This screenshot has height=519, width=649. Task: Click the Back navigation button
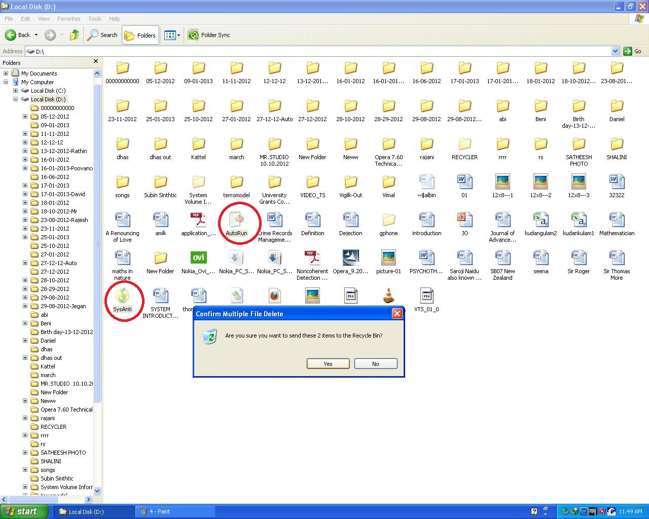17,35
